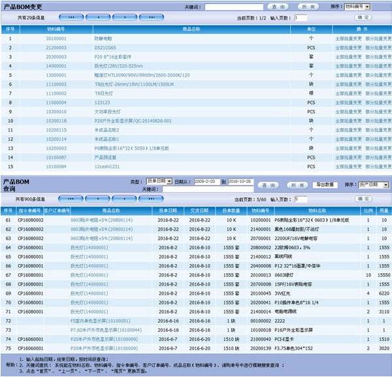Click 全部批量变更 for material 30100001
The height and width of the screenshot is (379, 392).
(349, 39)
